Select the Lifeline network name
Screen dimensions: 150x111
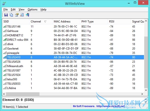[x=11, y=88]
